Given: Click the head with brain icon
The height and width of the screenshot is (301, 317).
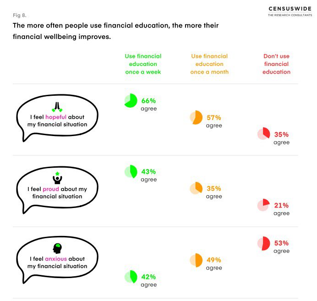Looking at the screenshot, I should coord(57,249).
